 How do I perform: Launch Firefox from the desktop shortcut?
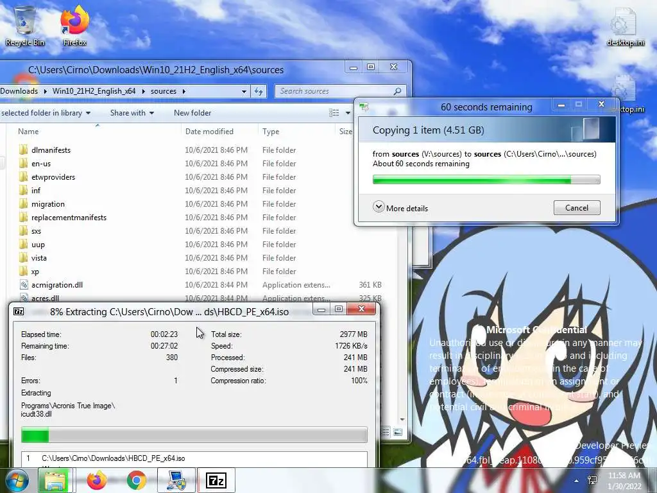coord(74,26)
